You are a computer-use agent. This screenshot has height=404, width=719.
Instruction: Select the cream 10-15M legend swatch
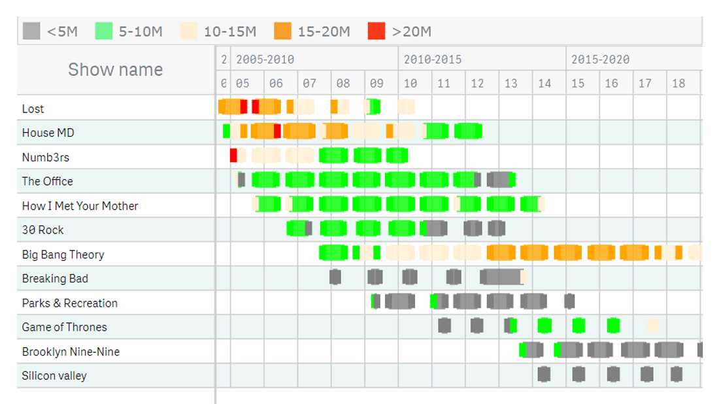tap(189, 31)
